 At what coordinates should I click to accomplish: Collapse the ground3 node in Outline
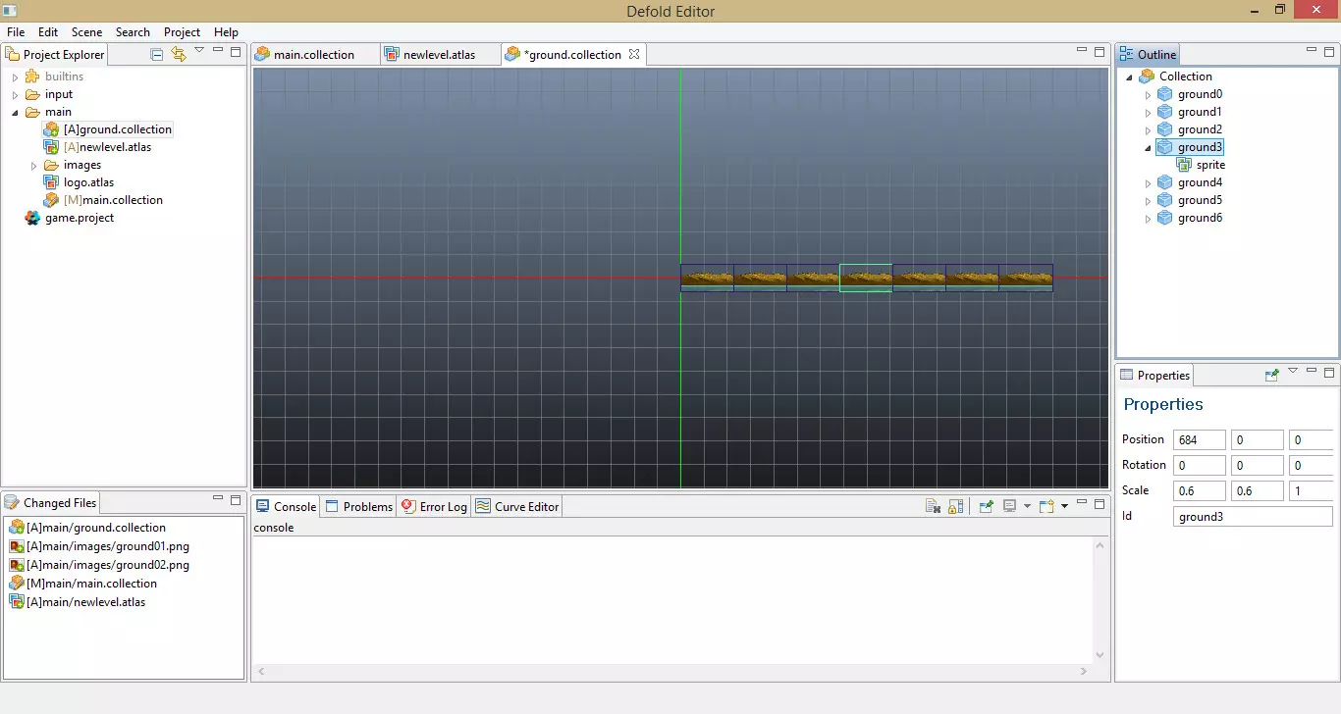pos(1149,148)
